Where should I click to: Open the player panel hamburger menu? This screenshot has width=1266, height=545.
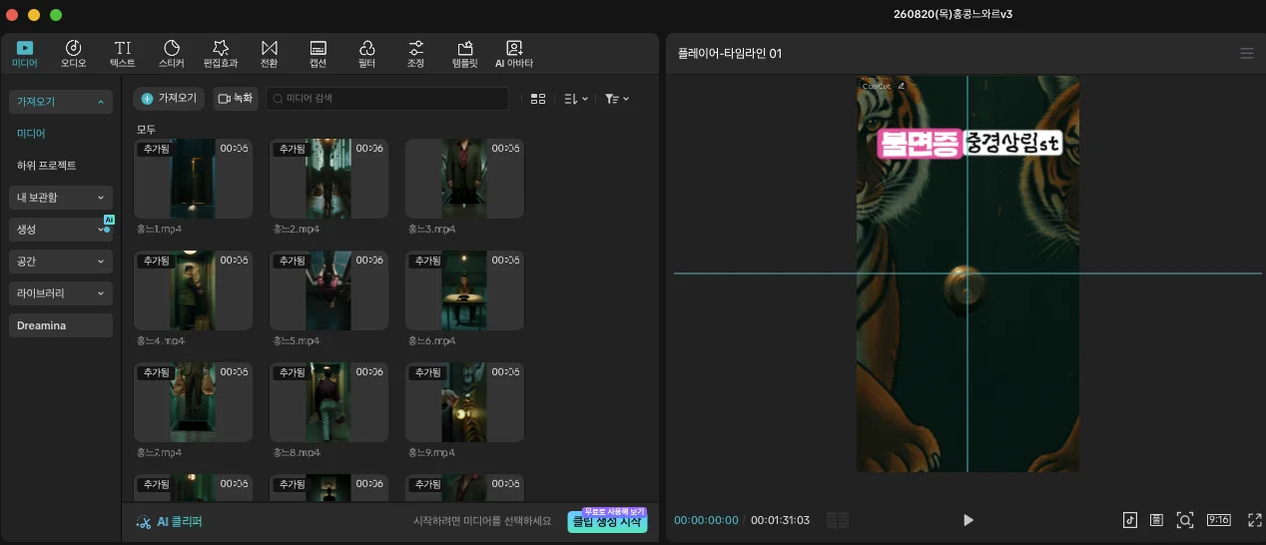pyautogui.click(x=1246, y=54)
